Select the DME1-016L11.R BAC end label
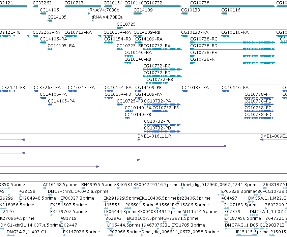 pos(154,136)
